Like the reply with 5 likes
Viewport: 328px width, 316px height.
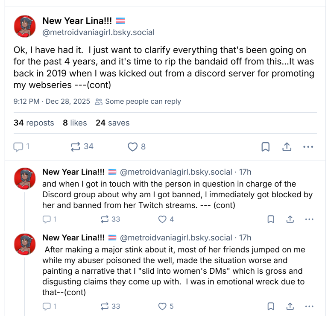(x=162, y=306)
